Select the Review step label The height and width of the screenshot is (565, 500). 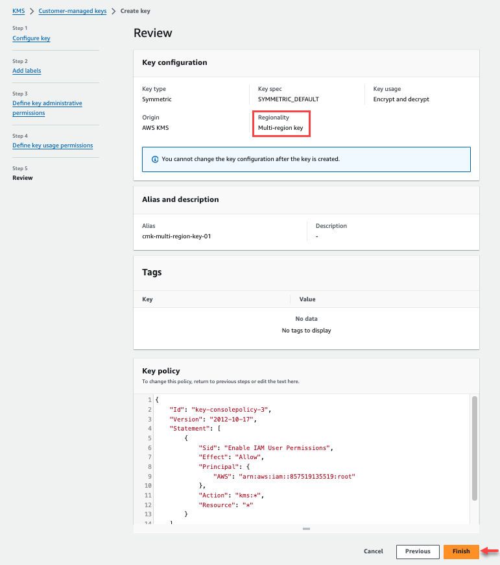(22, 178)
